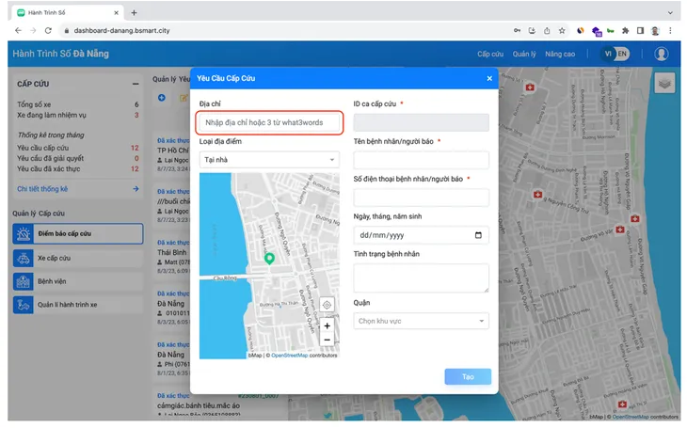The height and width of the screenshot is (428, 687).
Task: Click the Tên bệnh nhân/người báo field
Action: tap(421, 160)
